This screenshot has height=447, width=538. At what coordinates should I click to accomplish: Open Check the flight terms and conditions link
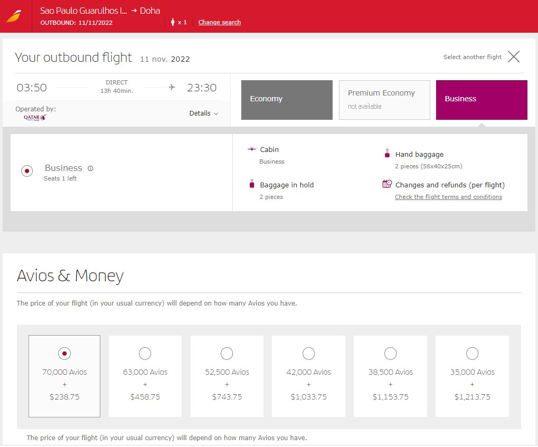[x=448, y=197]
